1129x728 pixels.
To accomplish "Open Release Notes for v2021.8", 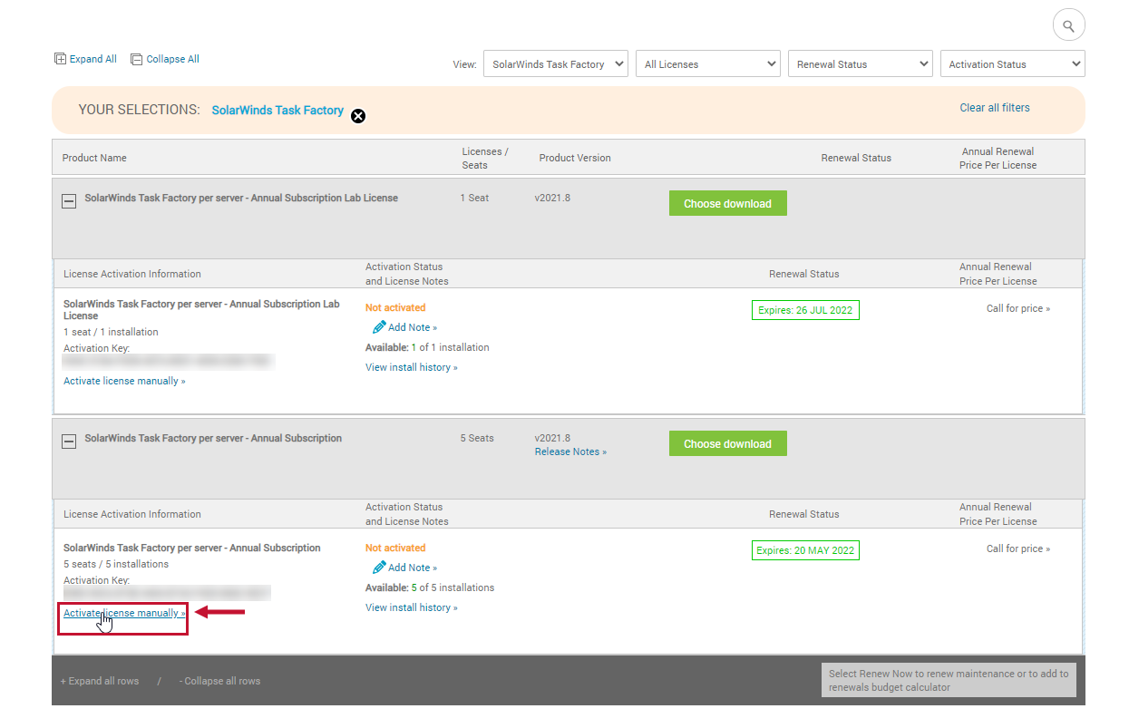I will tap(569, 451).
